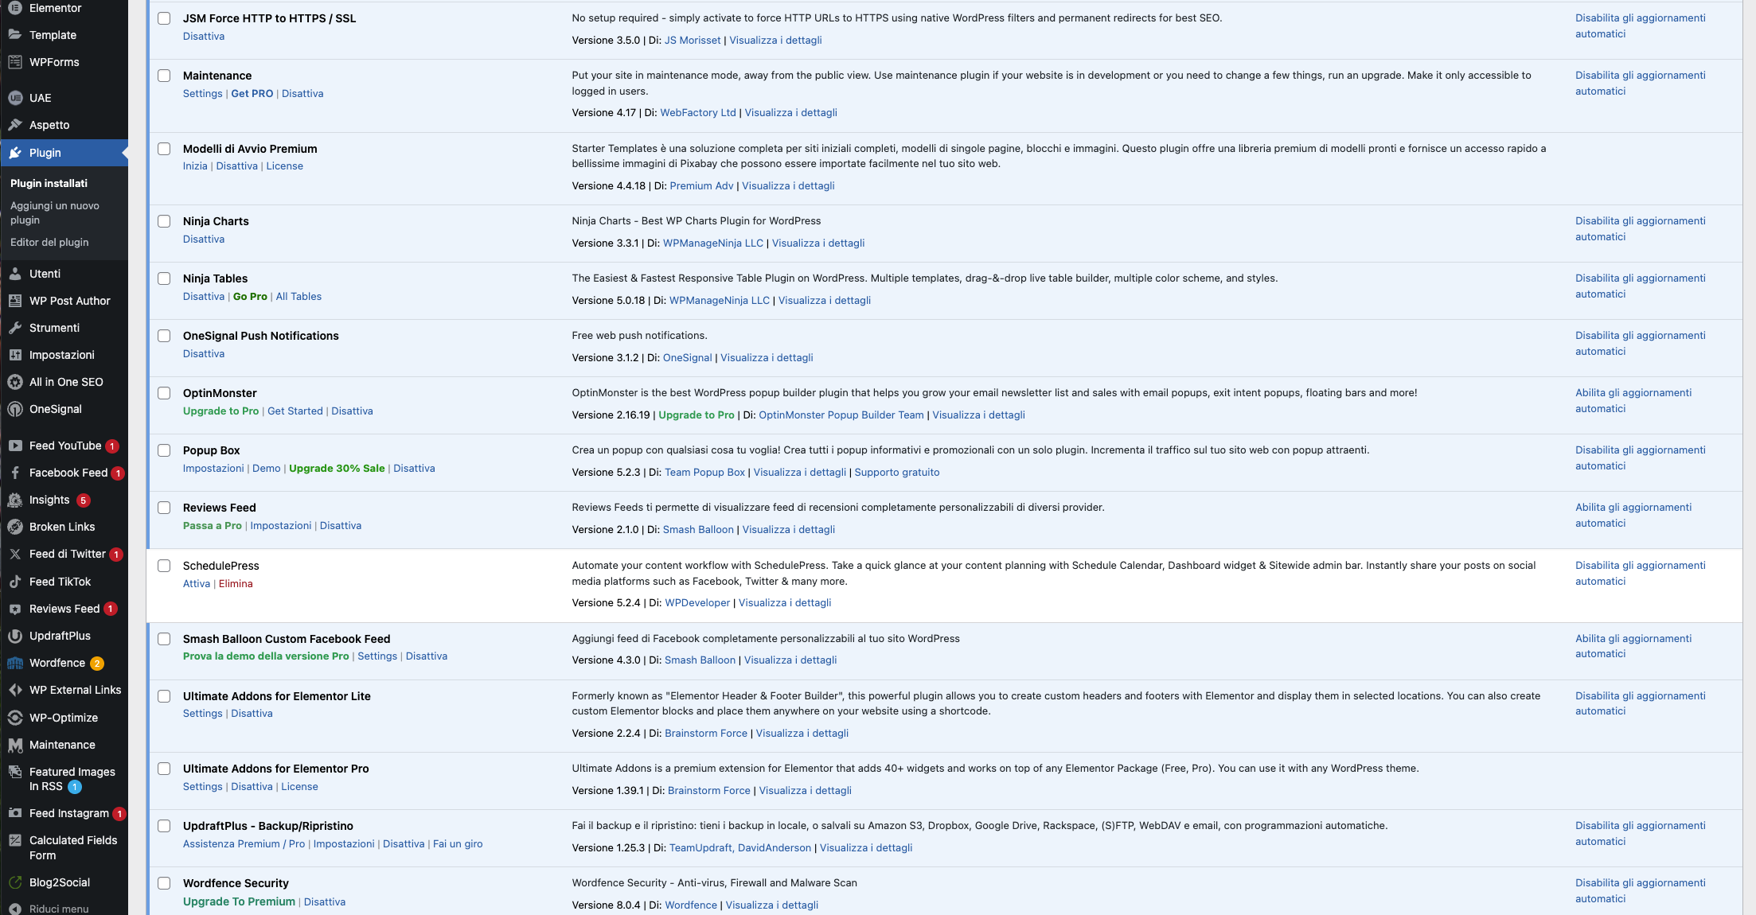Viewport: 1756px width, 915px height.
Task: Click the UpdraftPlus sidebar icon
Action: (15, 636)
